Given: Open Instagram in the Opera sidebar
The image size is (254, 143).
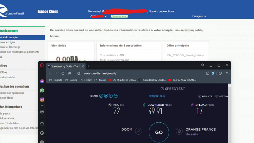Looking at the screenshot, I should pyautogui.click(x=42, y=100).
